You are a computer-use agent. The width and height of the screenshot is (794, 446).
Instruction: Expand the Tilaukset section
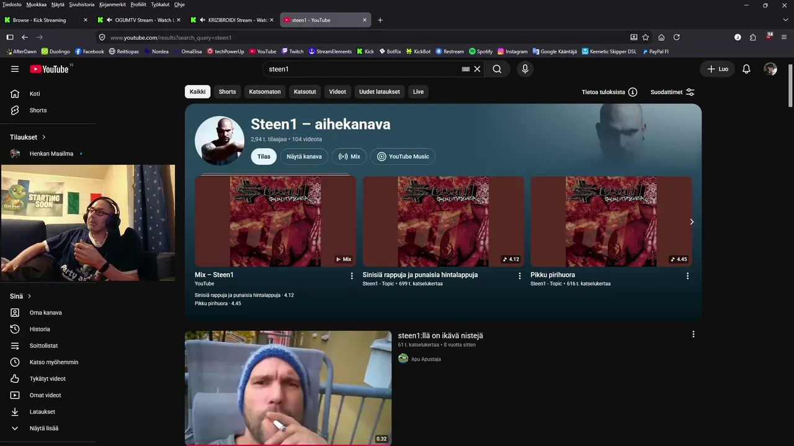pos(28,137)
